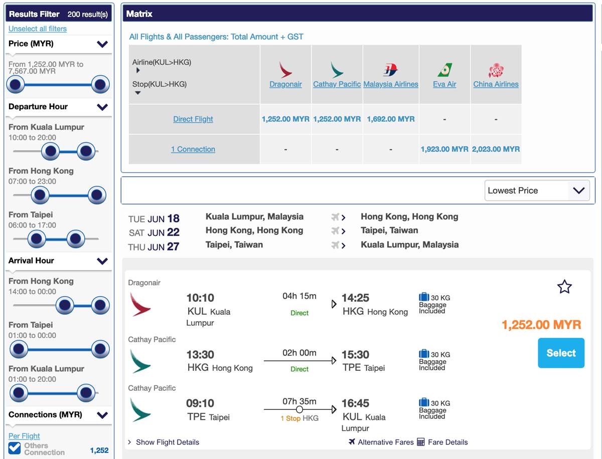
Task: Click the Kuala Lumpur departure start-time handle
Action: tap(50, 150)
